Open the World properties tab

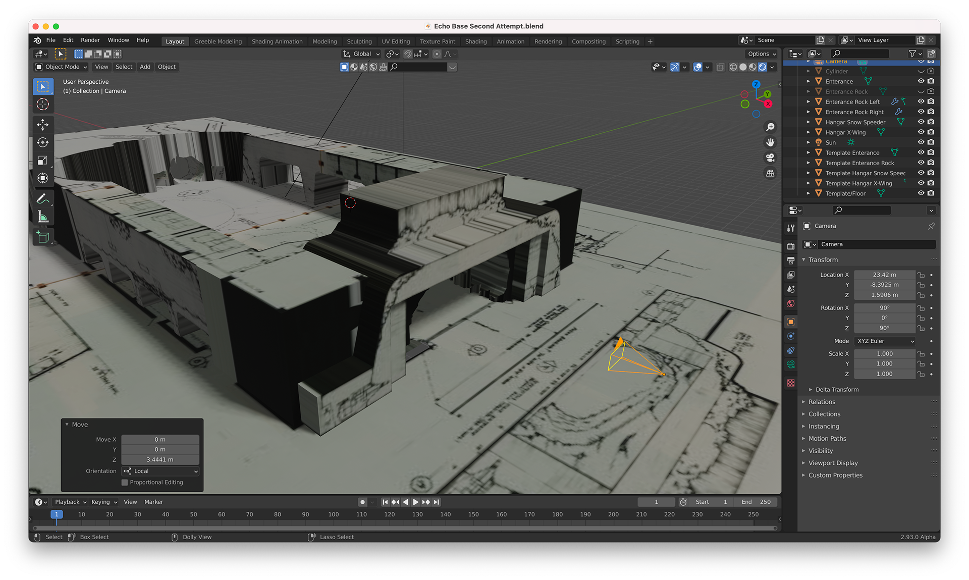click(x=791, y=303)
